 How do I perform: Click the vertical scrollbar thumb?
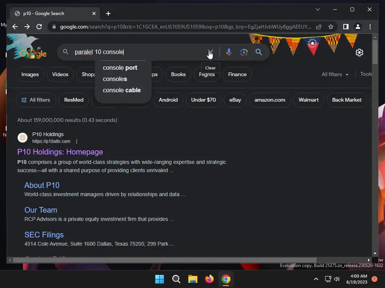375,52
